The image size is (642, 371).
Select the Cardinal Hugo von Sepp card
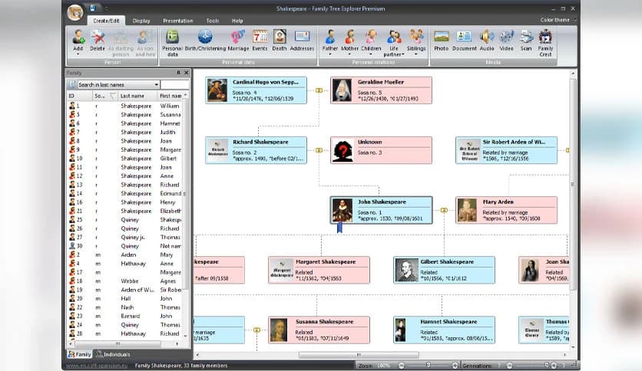pyautogui.click(x=256, y=90)
